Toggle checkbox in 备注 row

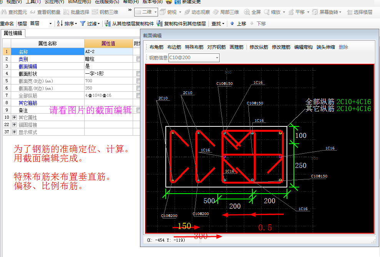pyautogui.click(x=138, y=110)
